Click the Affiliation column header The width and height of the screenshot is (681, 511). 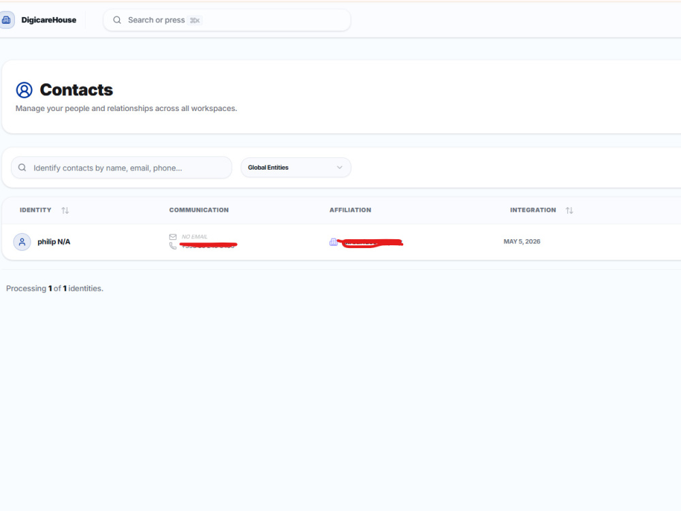pyautogui.click(x=350, y=211)
